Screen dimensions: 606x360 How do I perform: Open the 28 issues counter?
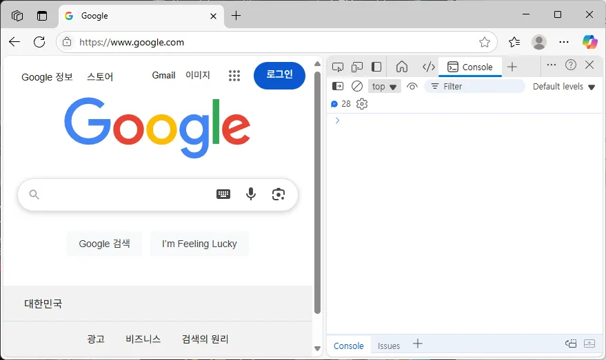341,104
